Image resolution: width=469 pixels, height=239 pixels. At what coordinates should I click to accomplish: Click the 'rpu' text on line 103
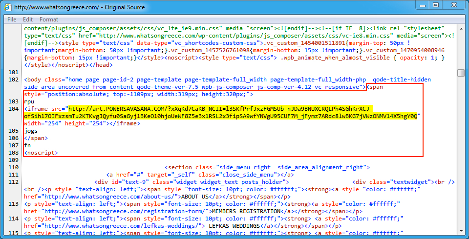pyautogui.click(x=29, y=101)
